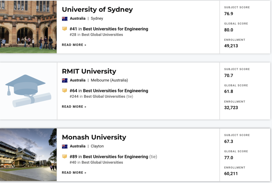Image resolution: width=272 pixels, height=183 pixels.
Task: Follow Monash's #40 Best Global Universities link
Action: click(x=96, y=162)
